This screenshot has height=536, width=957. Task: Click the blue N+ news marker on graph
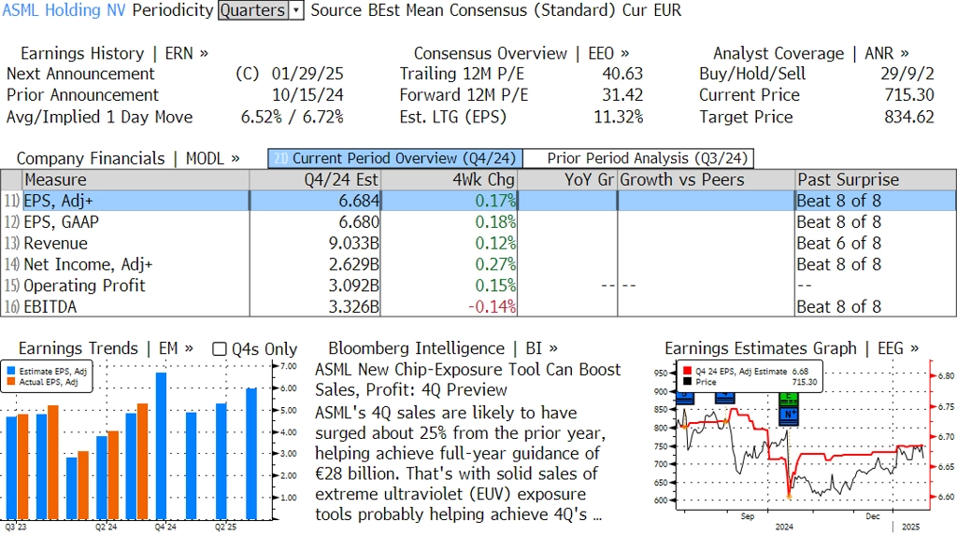(789, 415)
